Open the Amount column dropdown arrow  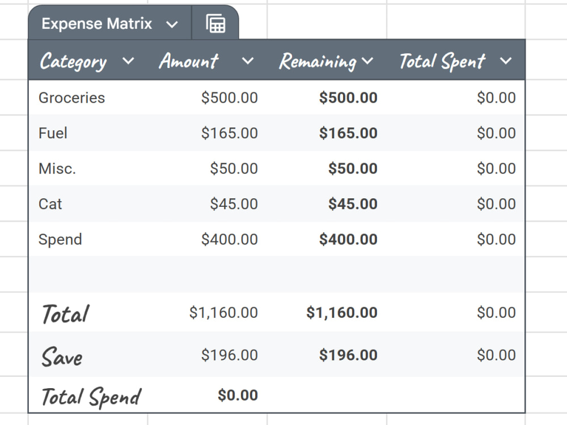[248, 61]
